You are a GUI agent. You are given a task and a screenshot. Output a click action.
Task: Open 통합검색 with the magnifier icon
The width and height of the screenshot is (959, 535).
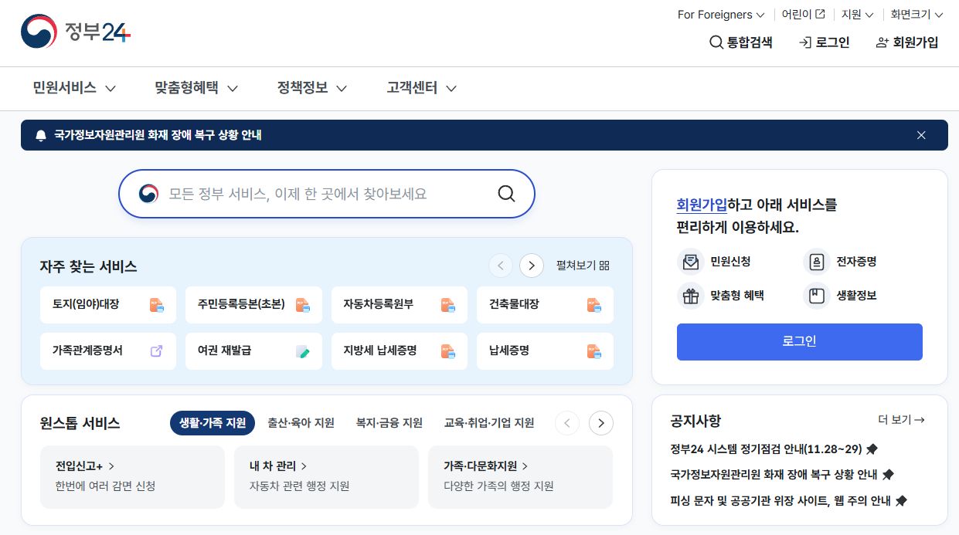click(740, 42)
